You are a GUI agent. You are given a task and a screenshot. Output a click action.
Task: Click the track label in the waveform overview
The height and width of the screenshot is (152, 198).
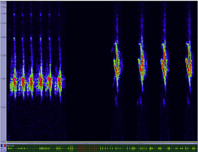click(x=10, y=146)
